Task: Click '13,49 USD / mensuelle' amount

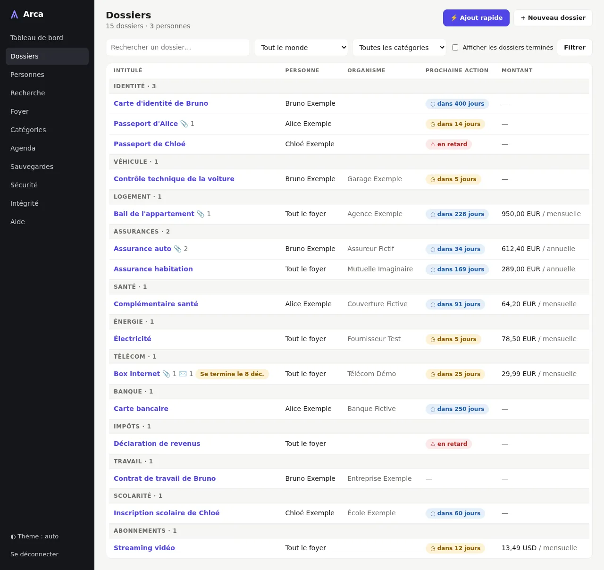Action: [x=539, y=548]
